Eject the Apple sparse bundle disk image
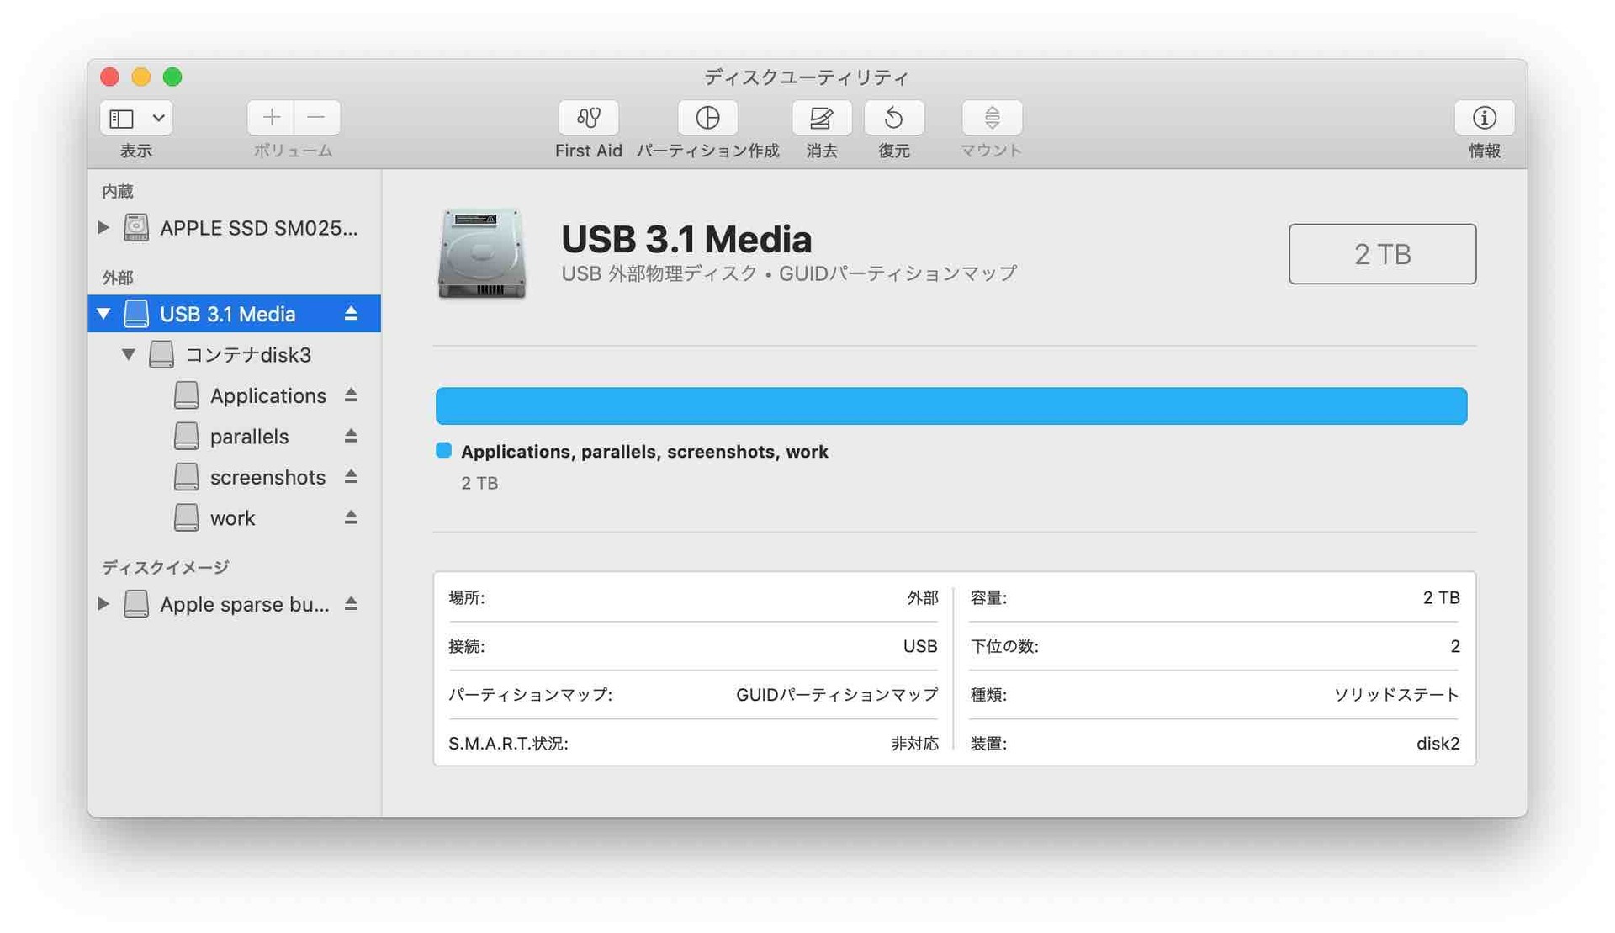Screen dimensions: 1615x933 click(351, 604)
